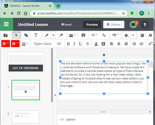155x125 pixels.
Task: Click the Saved status indicator
Action: [x=66, y=24]
